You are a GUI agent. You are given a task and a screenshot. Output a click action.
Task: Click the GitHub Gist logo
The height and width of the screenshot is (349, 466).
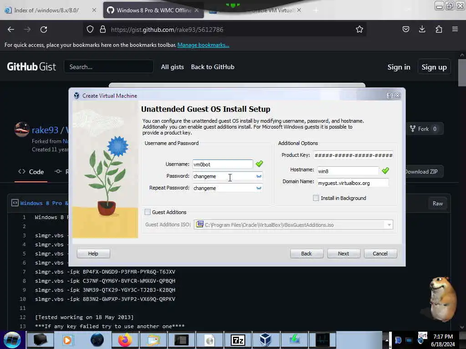pyautogui.click(x=31, y=67)
